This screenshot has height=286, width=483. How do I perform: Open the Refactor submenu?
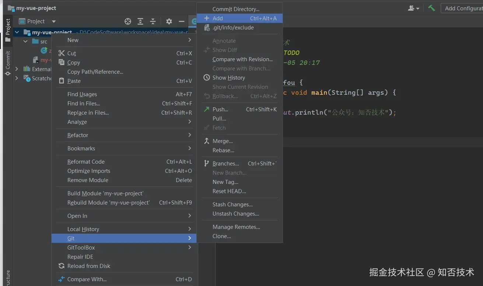(78, 135)
